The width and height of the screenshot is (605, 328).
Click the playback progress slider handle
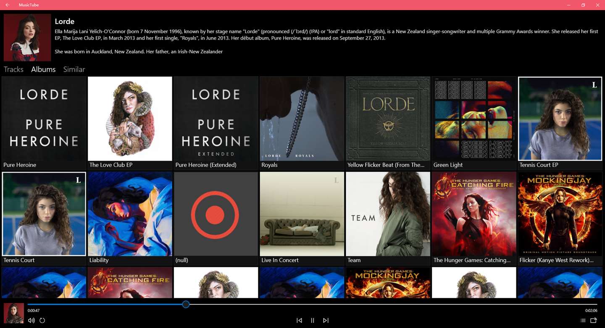pos(186,304)
